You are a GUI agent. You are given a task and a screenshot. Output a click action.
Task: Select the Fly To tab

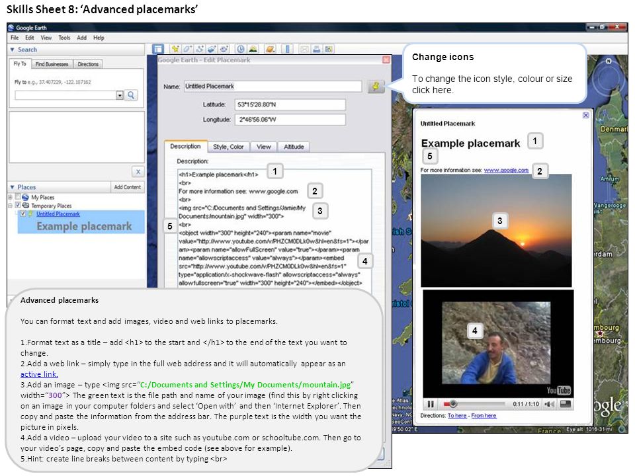point(20,63)
